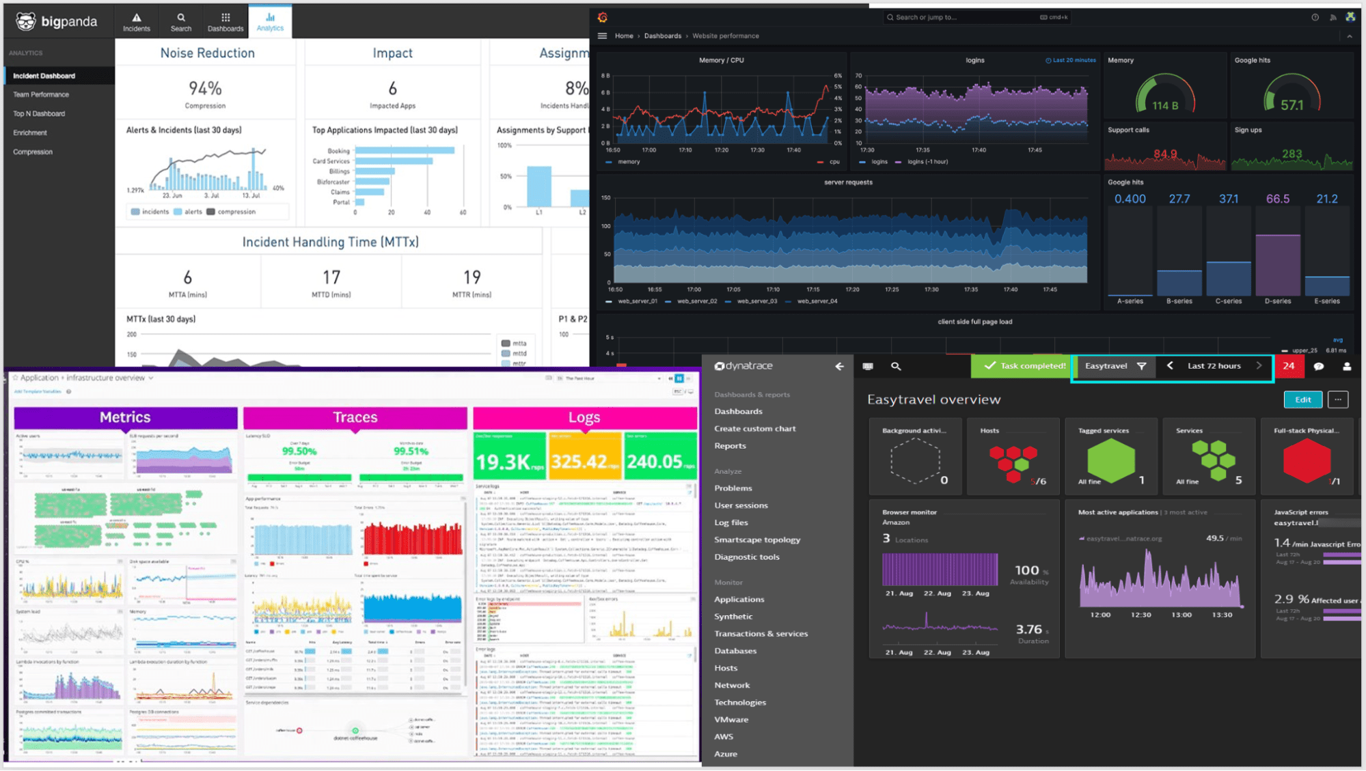Select the BigPanda Search icon

(x=180, y=21)
